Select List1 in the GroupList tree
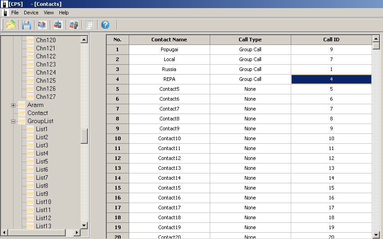Screen dimensions: 383x239 [42, 129]
